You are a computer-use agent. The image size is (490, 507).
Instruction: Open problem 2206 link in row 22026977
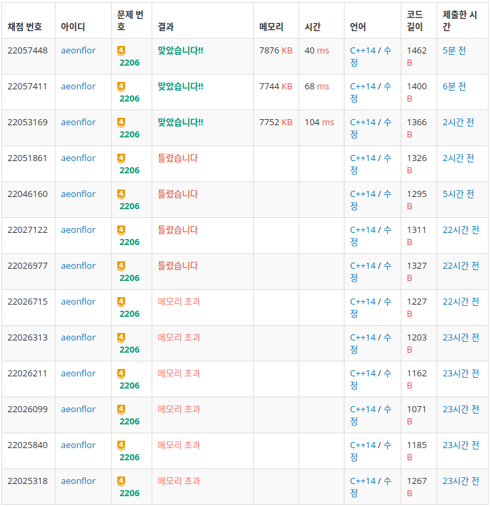click(x=129, y=278)
